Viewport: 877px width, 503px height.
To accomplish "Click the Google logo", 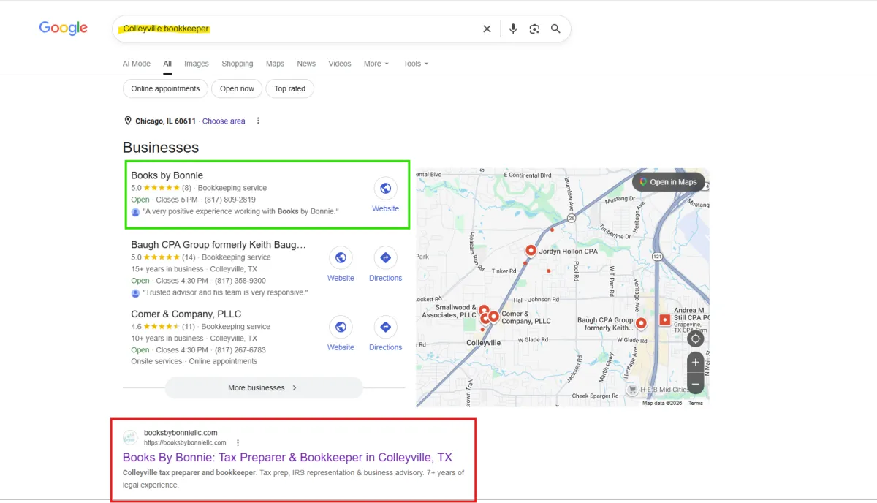I will tap(63, 29).
